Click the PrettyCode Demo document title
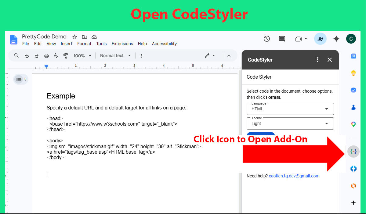Image resolution: width=366 pixels, height=214 pixels. [44, 37]
